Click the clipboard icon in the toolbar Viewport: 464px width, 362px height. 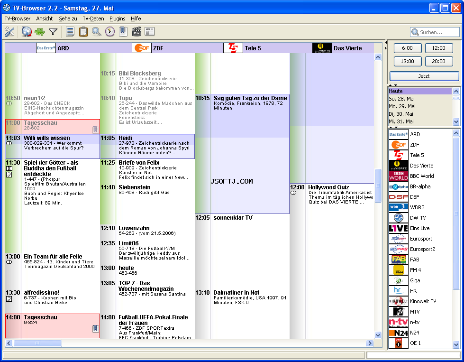click(83, 32)
